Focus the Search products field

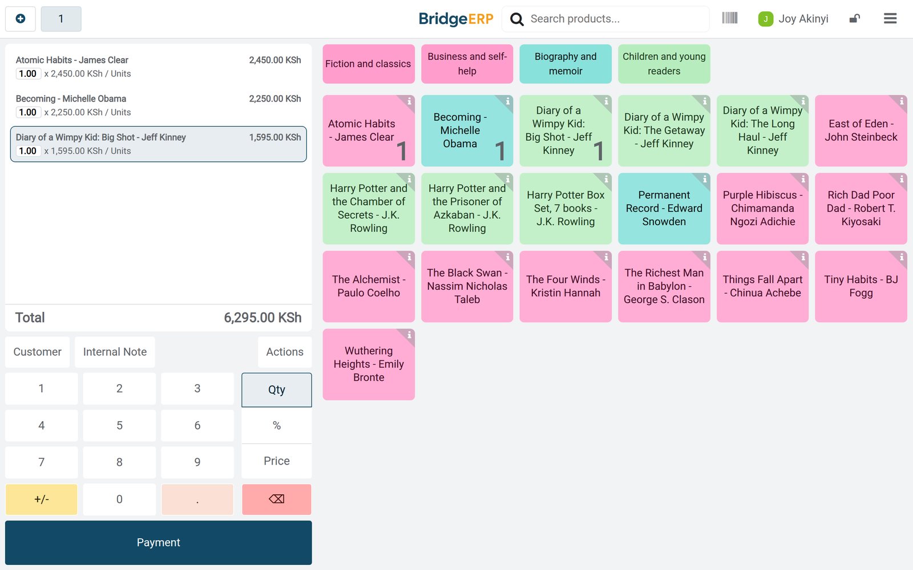(x=616, y=19)
